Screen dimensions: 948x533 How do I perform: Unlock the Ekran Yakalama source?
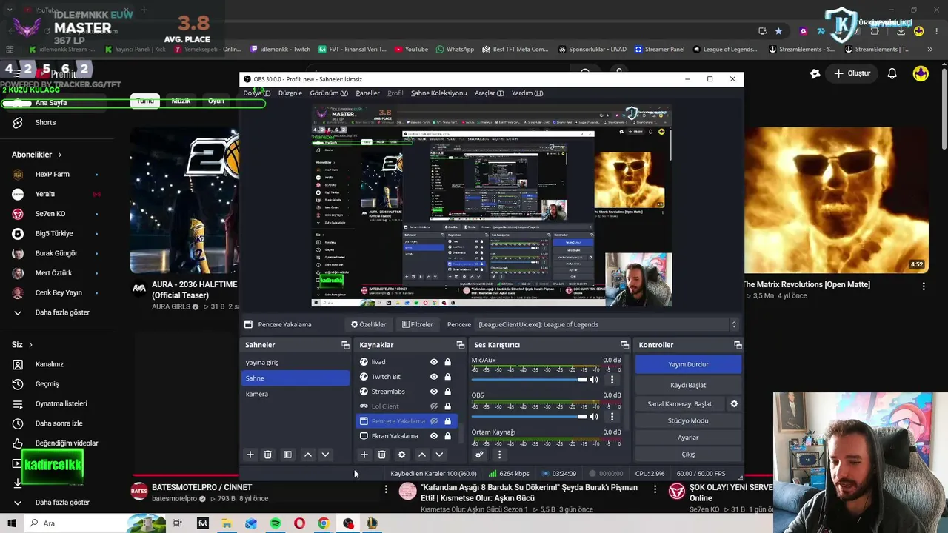click(x=447, y=436)
